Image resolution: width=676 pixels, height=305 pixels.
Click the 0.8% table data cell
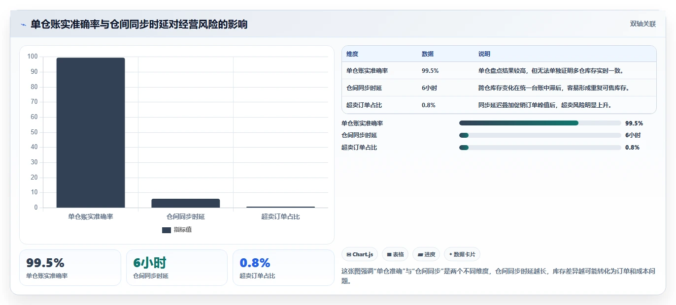point(429,105)
